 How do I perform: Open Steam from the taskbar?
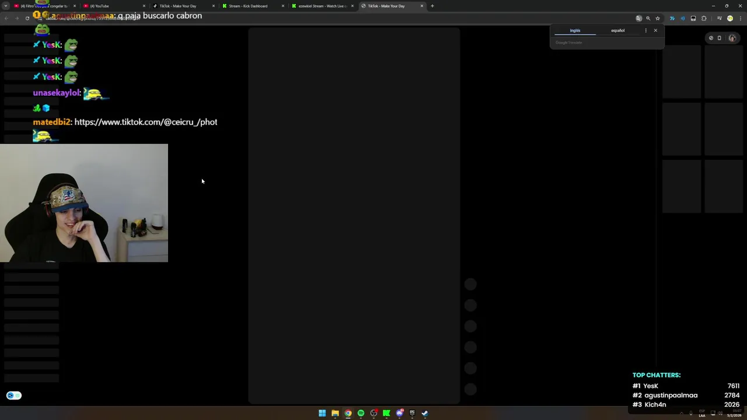(x=425, y=413)
